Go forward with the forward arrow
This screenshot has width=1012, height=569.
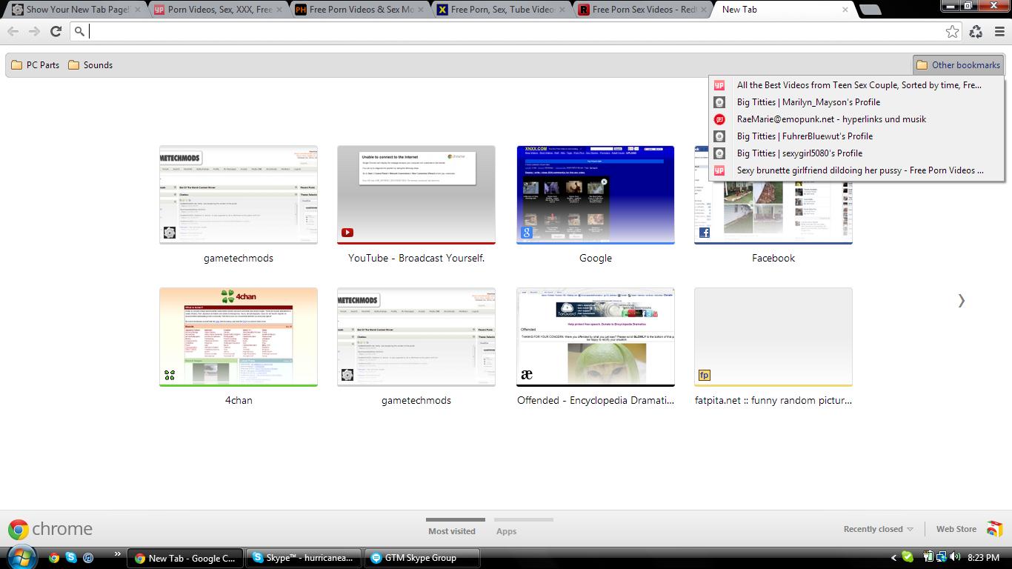pos(34,31)
